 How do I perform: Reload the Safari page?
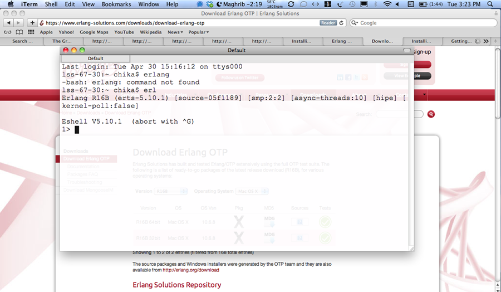[x=341, y=23]
